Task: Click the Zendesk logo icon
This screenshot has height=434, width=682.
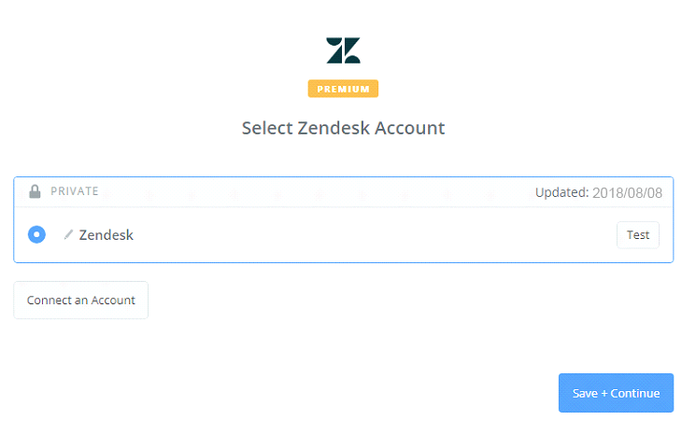Action: tap(343, 50)
